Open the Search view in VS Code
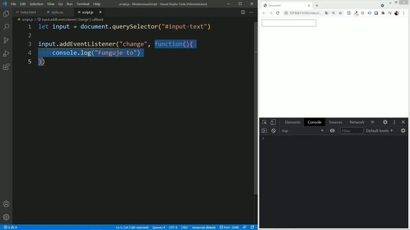 pos(6,27)
